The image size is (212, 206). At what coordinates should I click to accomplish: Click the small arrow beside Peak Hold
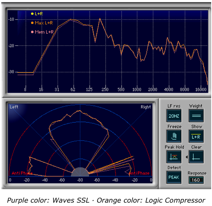click(186, 157)
